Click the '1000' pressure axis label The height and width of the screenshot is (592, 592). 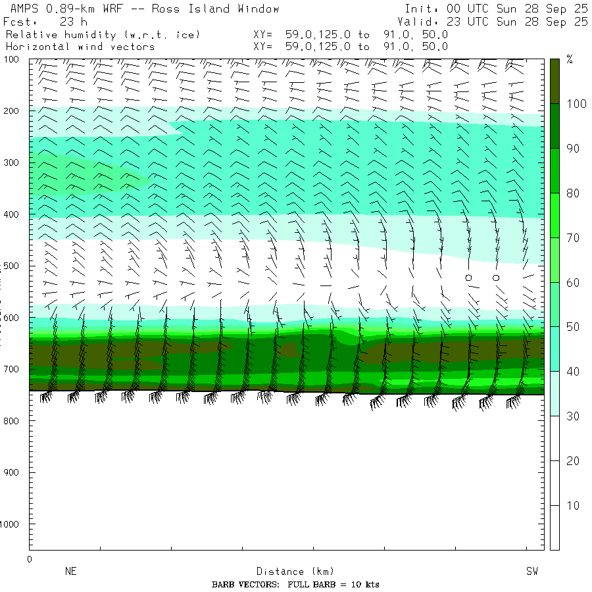click(x=9, y=524)
